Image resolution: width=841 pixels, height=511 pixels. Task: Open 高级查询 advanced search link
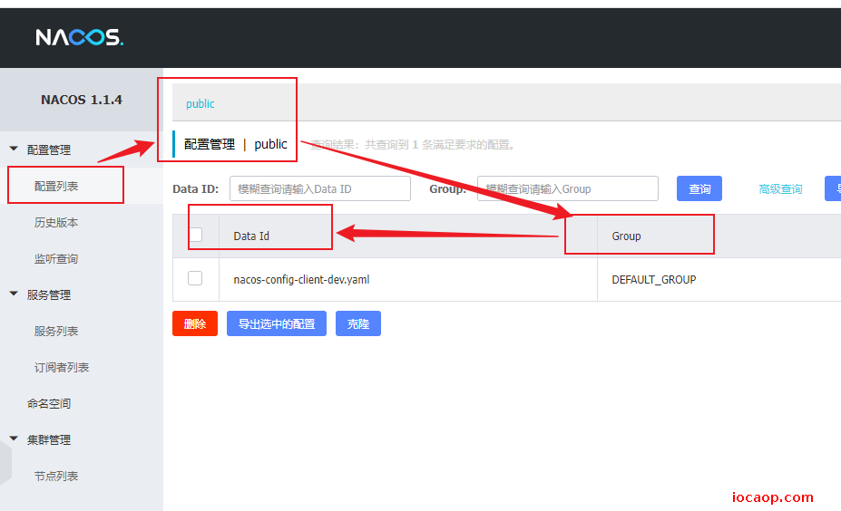(x=780, y=189)
